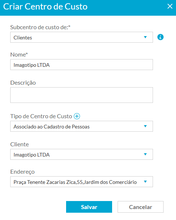176x220 pixels.
Task: Click Imagotipo LTDA in the Cliente combo
Action: tap(32, 155)
